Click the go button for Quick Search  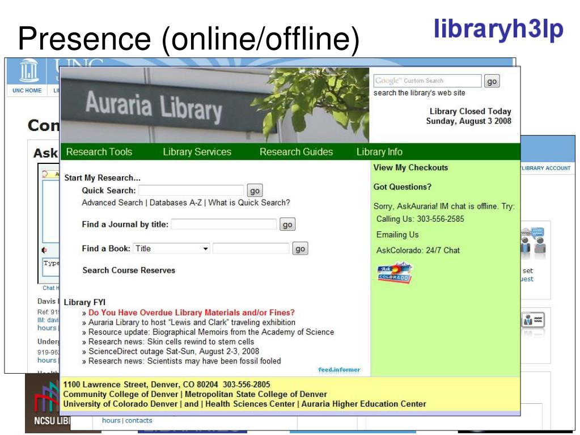coord(255,191)
